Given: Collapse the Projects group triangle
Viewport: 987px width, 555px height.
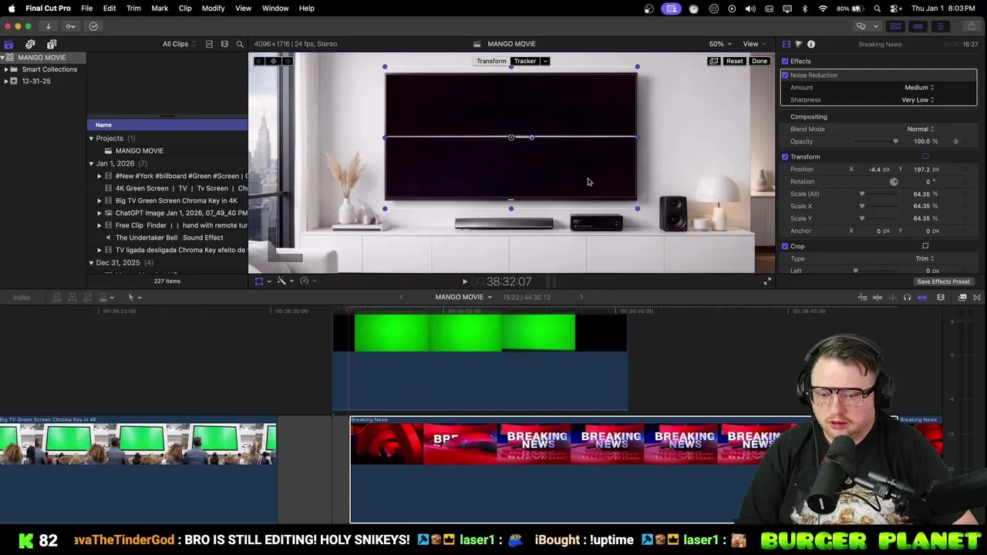Looking at the screenshot, I should [x=91, y=139].
